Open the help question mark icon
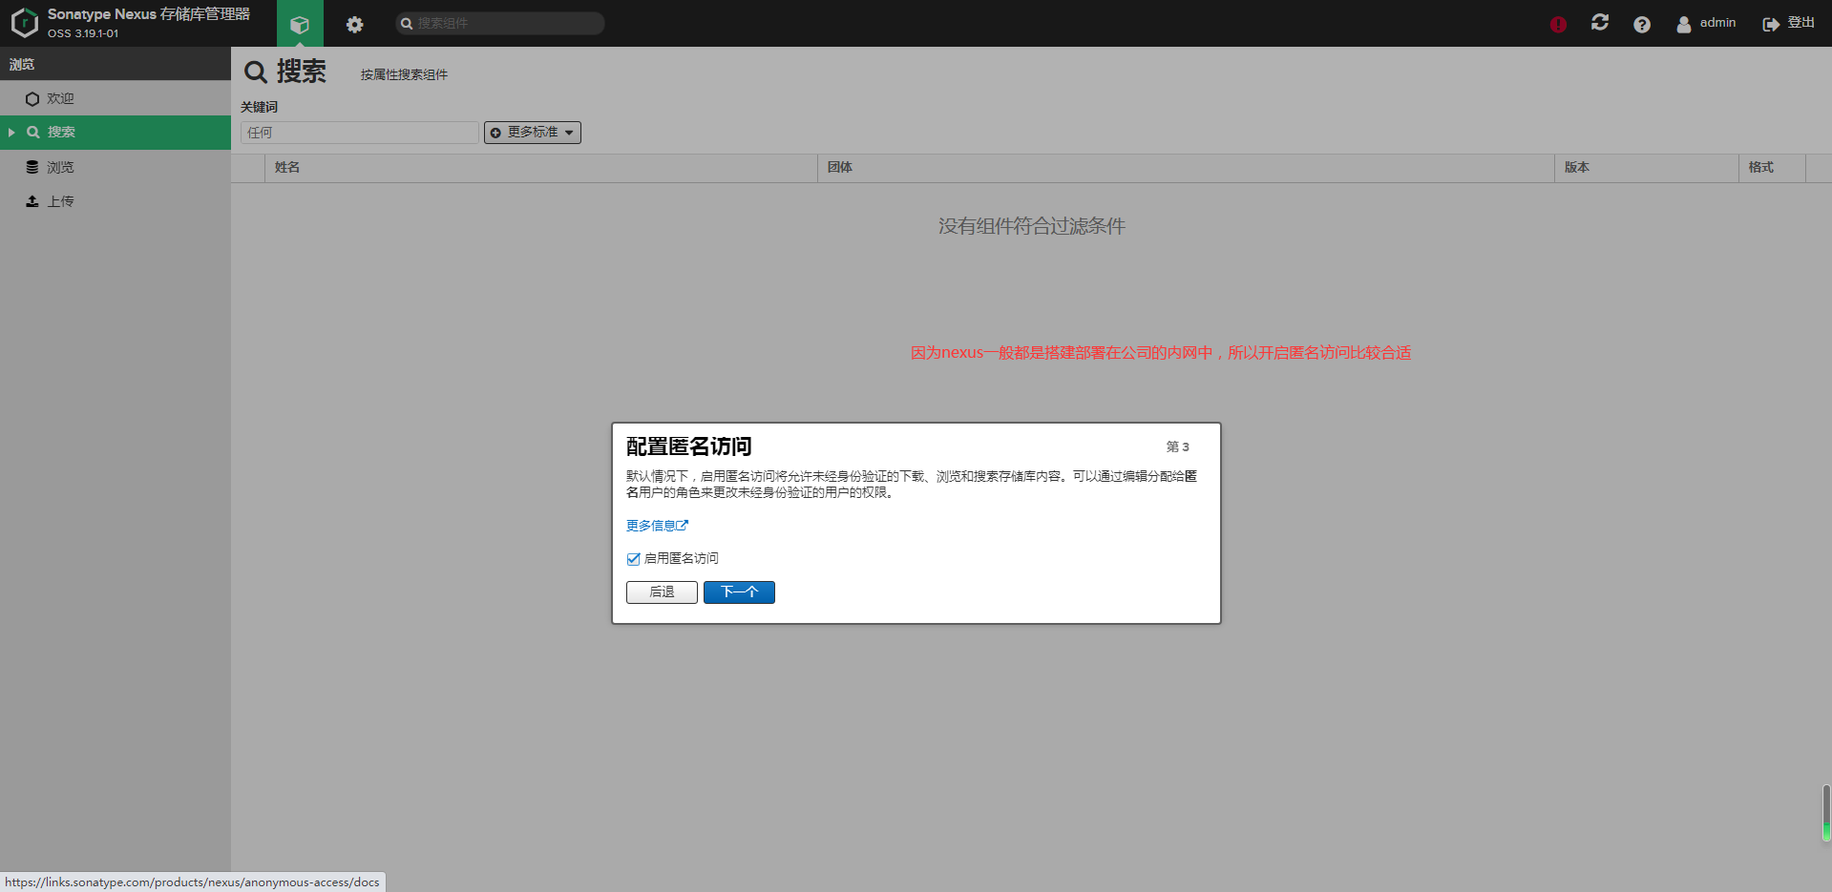The width and height of the screenshot is (1832, 892). [x=1642, y=24]
